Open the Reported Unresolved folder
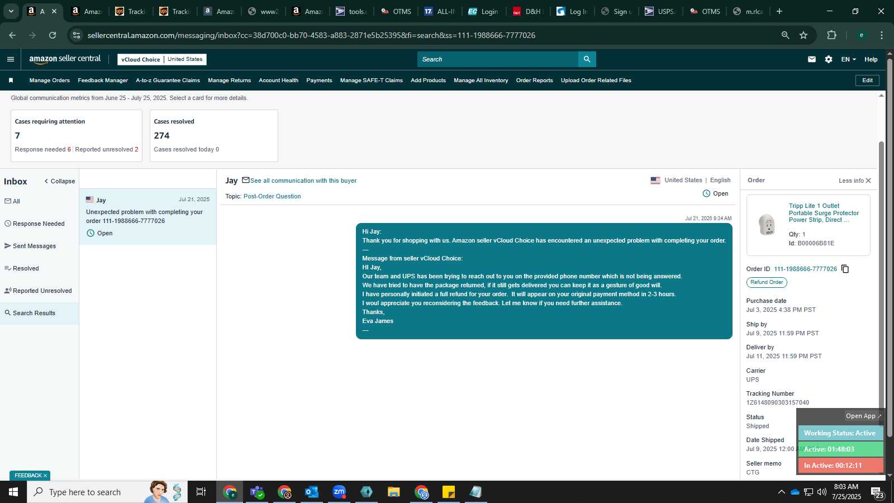Screen dimensions: 894x503 pos(39,291)
